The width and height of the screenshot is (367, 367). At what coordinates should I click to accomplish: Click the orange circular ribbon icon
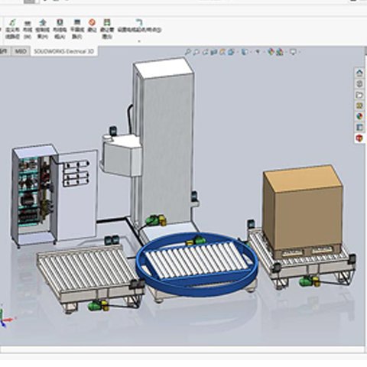92,22
